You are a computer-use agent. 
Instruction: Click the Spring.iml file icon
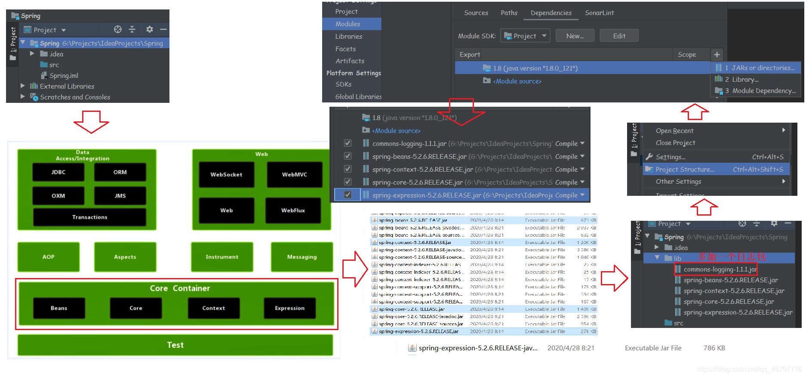44,75
